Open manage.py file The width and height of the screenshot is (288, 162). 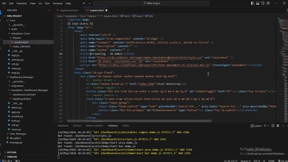pos(16,142)
